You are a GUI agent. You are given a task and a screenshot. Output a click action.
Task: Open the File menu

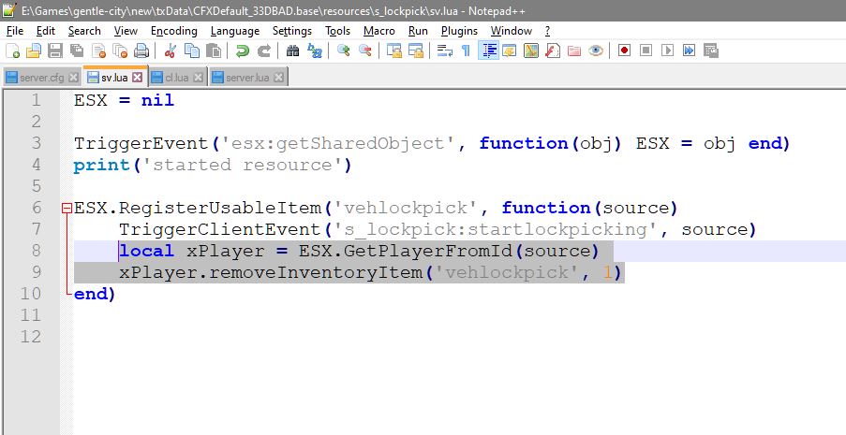click(x=15, y=31)
